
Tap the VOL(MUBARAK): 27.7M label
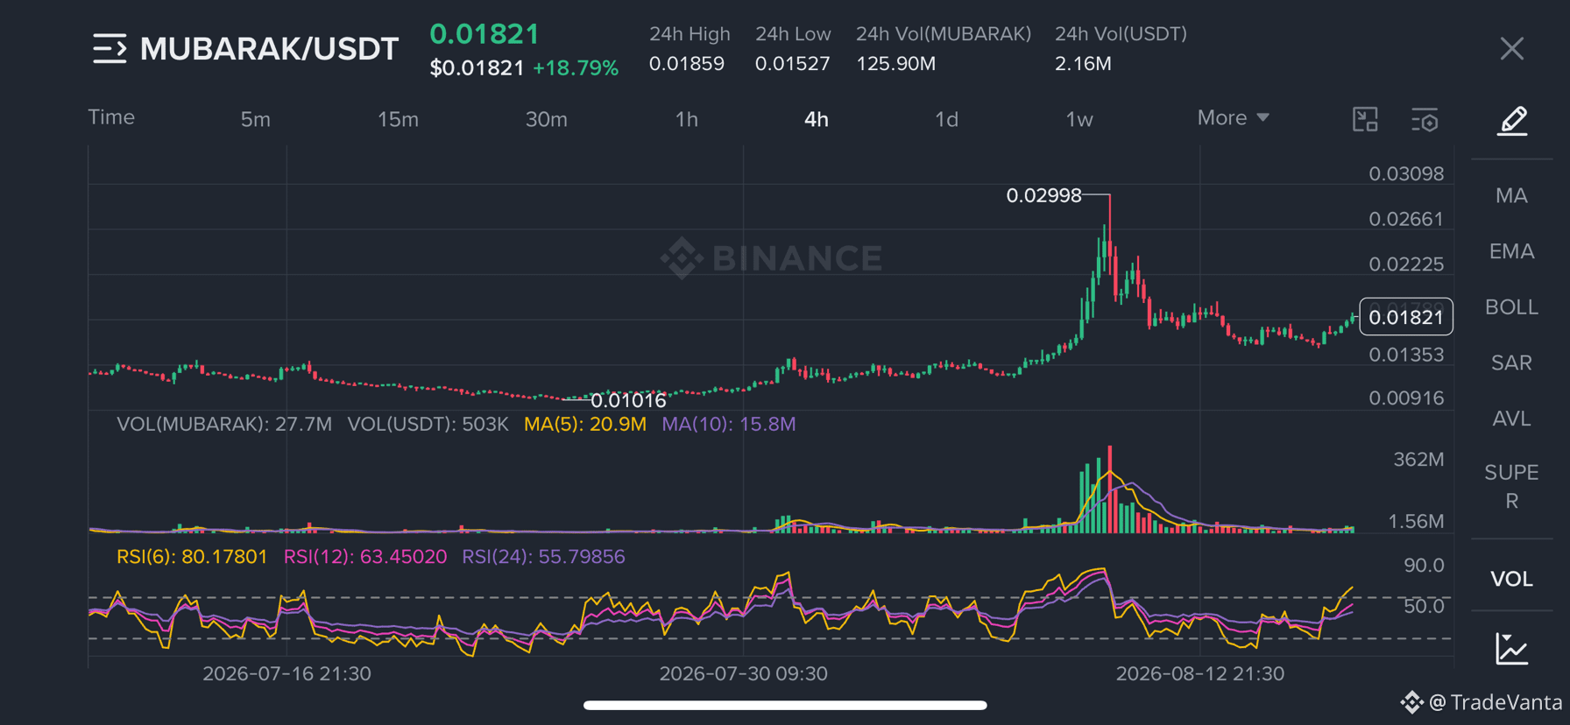click(224, 424)
